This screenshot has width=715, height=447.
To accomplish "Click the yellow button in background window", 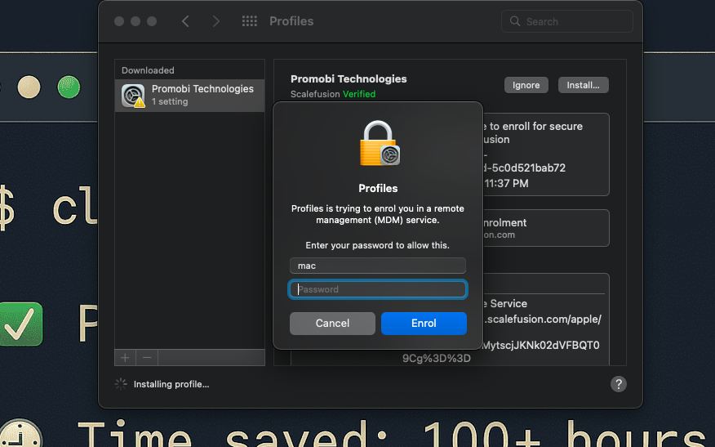I will (x=29, y=87).
